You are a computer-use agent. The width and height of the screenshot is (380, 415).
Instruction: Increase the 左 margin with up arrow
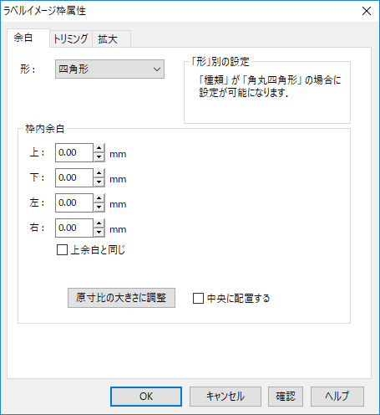click(99, 198)
